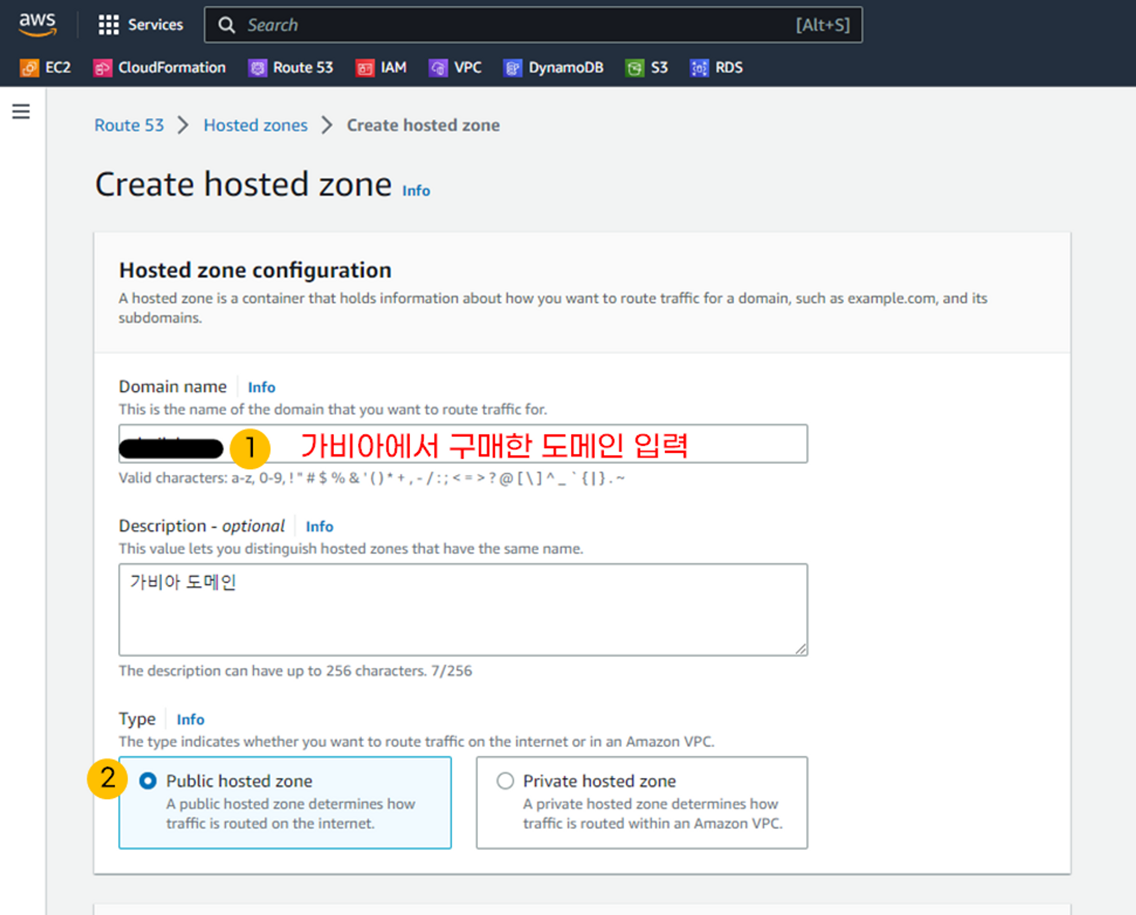Screen dimensions: 1136x915
Task: Go to Route 53 breadcrumb link
Action: tap(129, 125)
